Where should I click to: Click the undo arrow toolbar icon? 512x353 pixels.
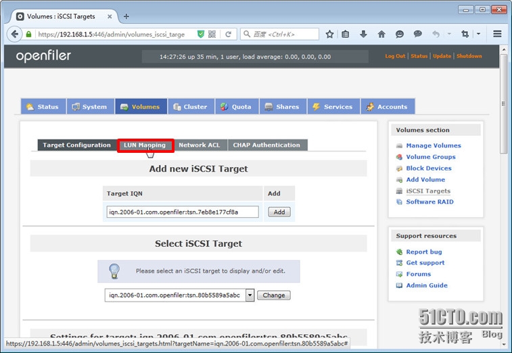(x=436, y=34)
